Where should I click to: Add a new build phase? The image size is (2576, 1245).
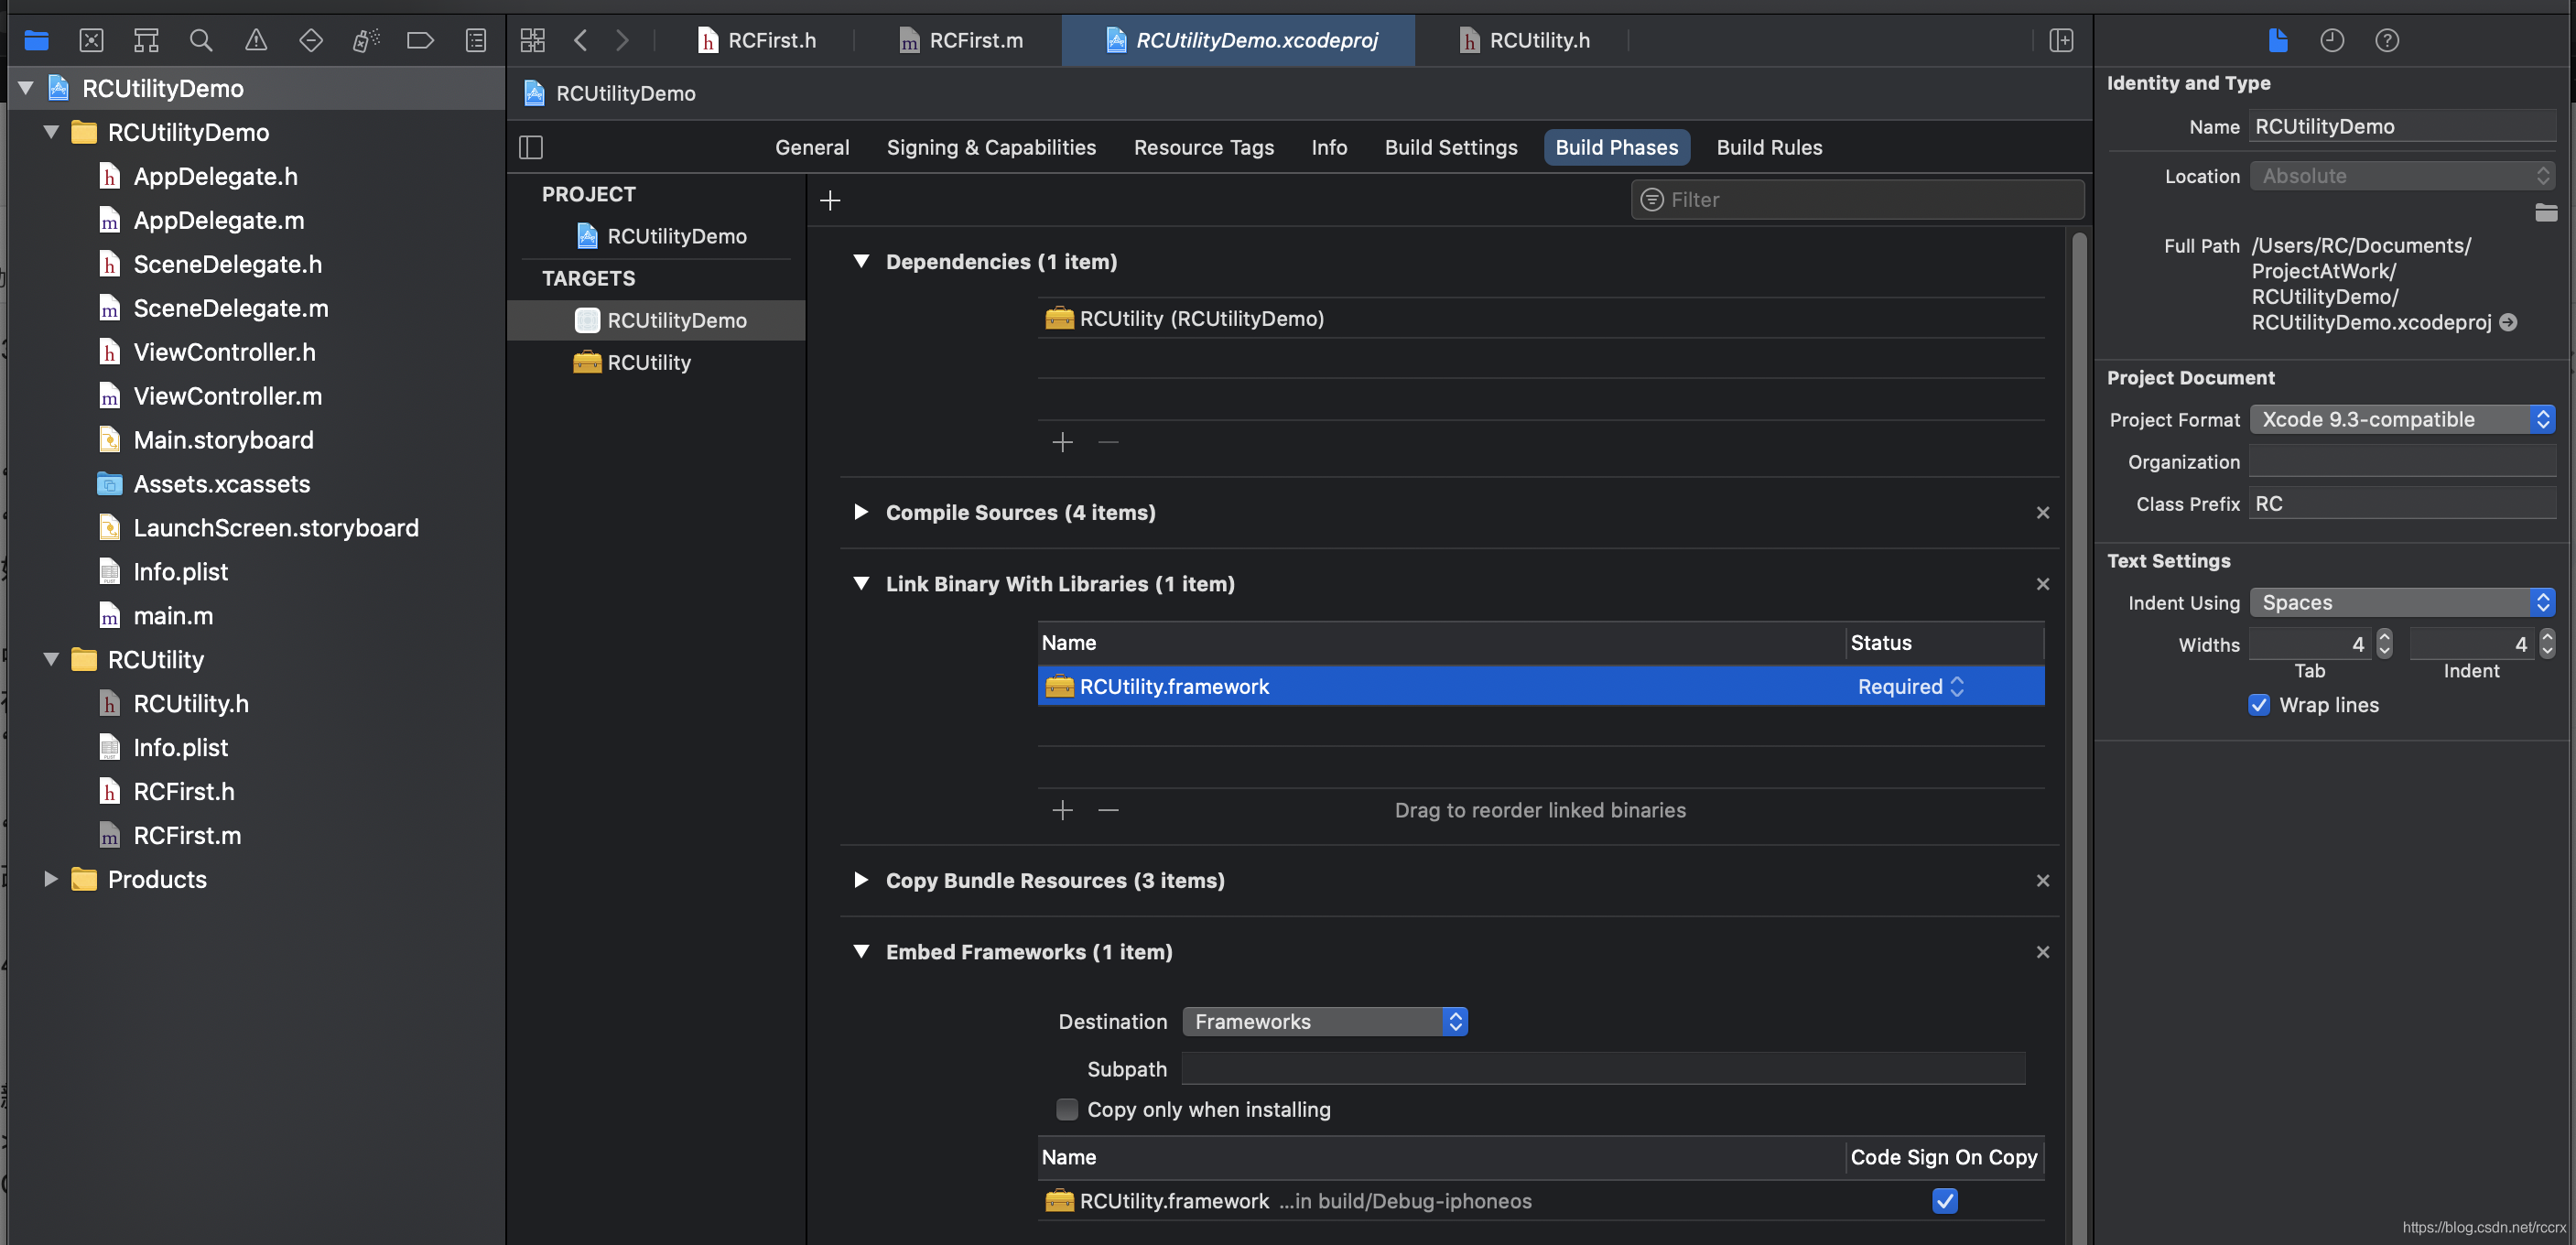point(830,200)
